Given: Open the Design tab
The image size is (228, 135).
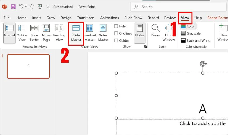Looking at the screenshot, I should (x=66, y=18).
